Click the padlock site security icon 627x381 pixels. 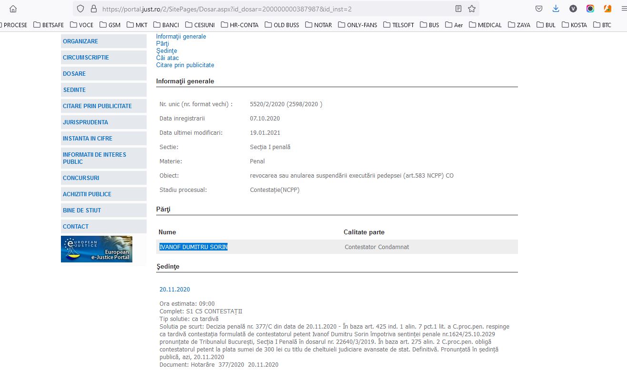coord(93,9)
